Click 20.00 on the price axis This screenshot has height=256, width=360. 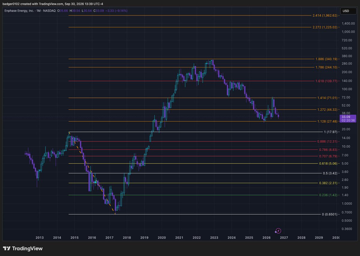(346, 129)
